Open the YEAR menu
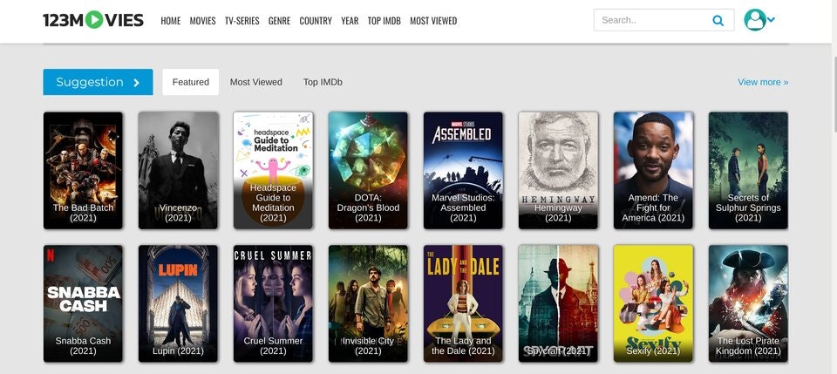 tap(350, 21)
